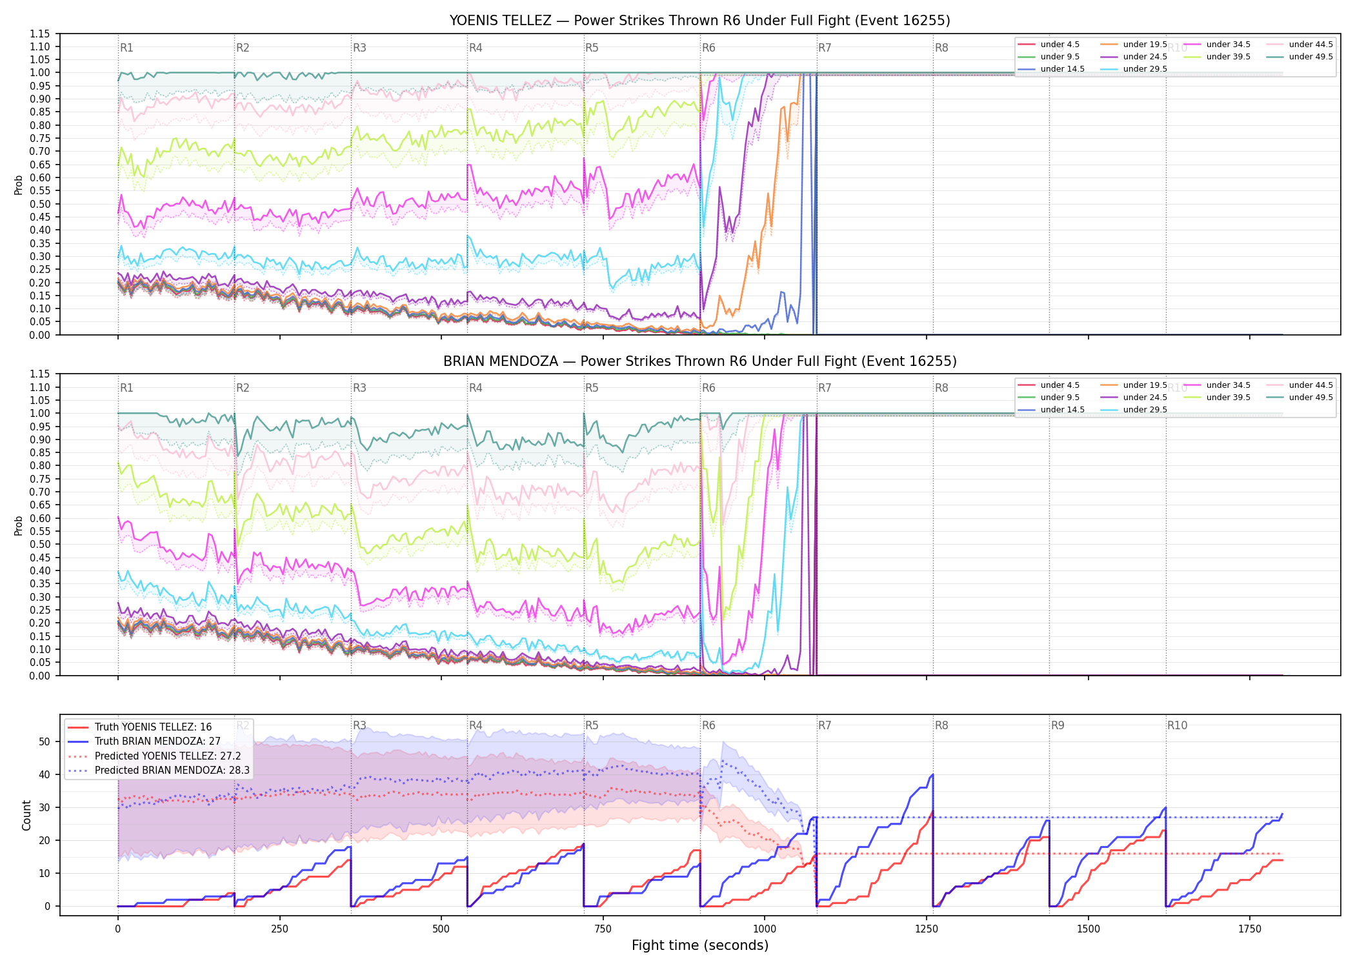Click the R10 round marker in bottom chart

[x=1177, y=725]
